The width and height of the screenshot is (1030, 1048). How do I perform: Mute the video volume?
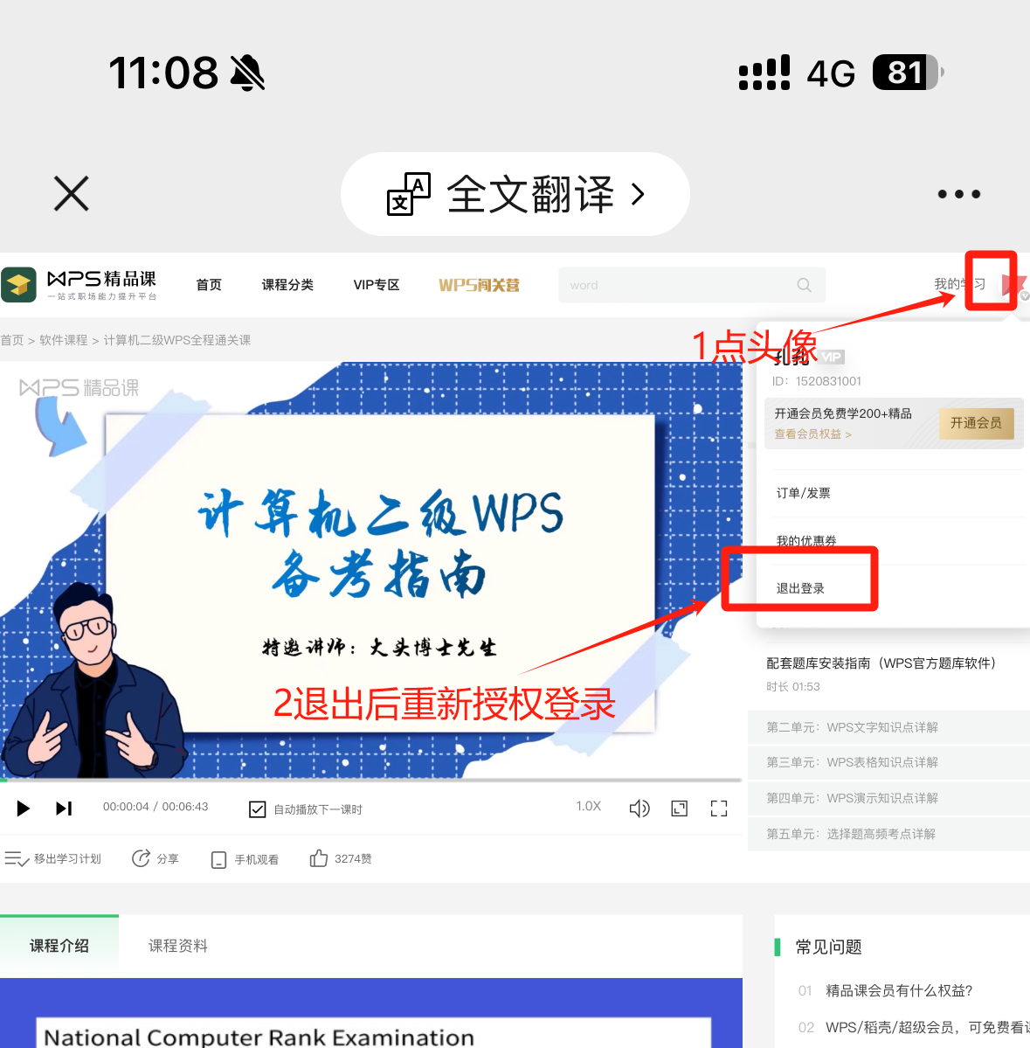tap(639, 809)
